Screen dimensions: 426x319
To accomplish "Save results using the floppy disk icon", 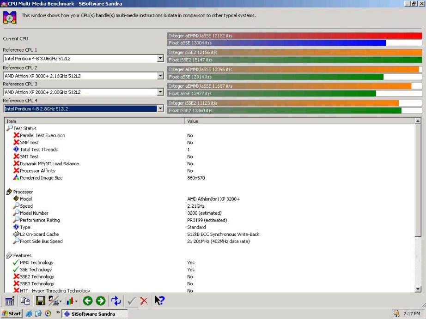I will (x=41, y=301).
